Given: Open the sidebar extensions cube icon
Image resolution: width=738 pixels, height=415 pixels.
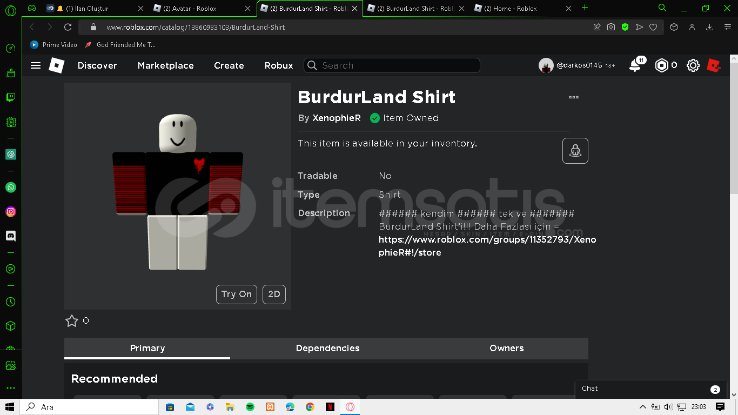Looking at the screenshot, I should click(x=10, y=326).
